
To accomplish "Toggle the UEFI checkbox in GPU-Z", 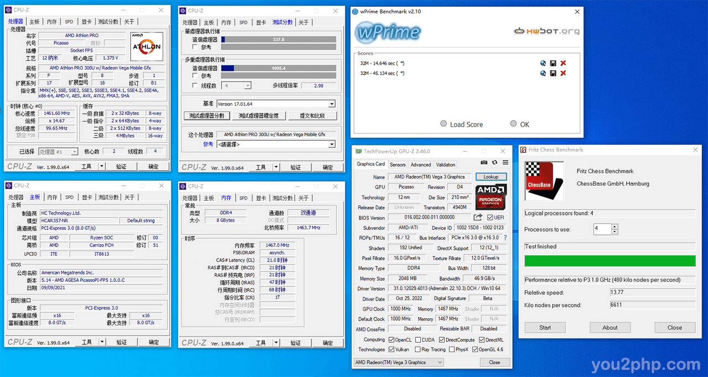I will click(x=491, y=218).
